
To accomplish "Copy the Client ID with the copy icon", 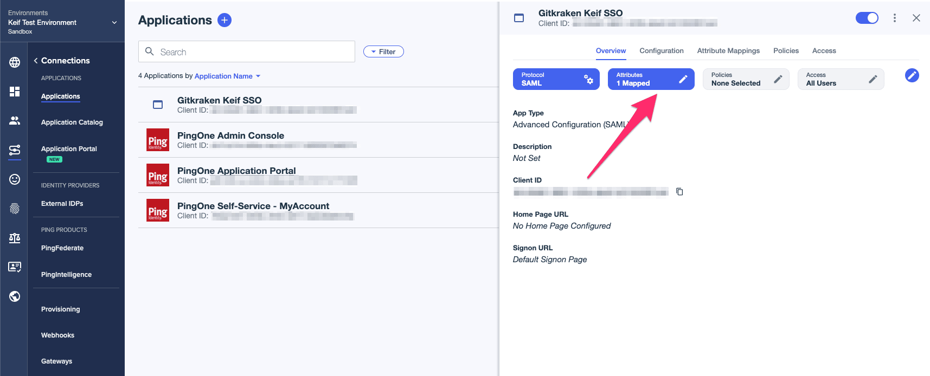I will tap(679, 192).
